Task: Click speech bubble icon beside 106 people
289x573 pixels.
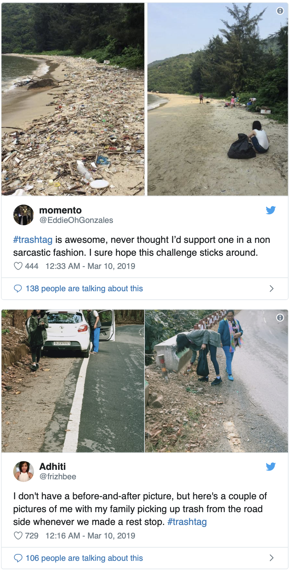Action: pos(18,558)
